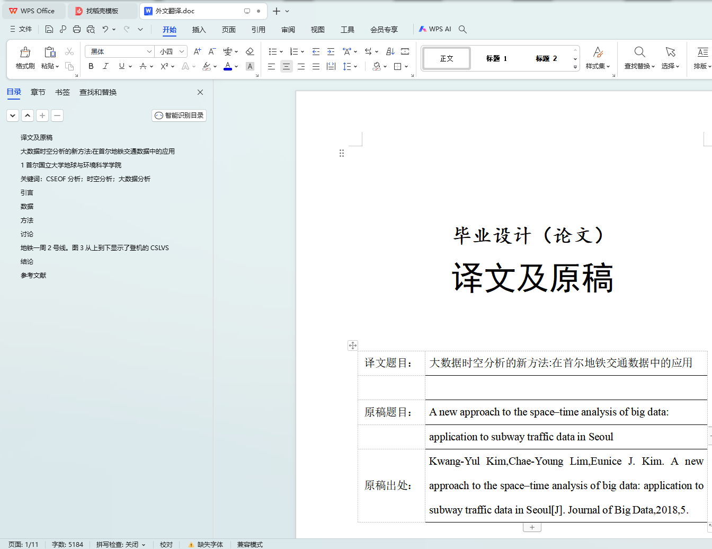712x549 pixels.
Task: Click the Format Painter (格式刷) tool
Action: [25, 58]
